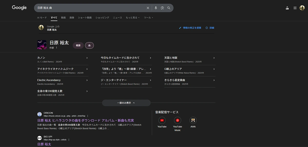
Task: Open the Google apps grid
Action: click(x=295, y=8)
